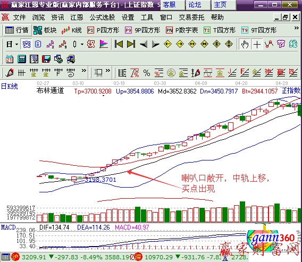Screen dimensions: 302x262
Task: Click the 日K线 label
Action: click(x=10, y=86)
